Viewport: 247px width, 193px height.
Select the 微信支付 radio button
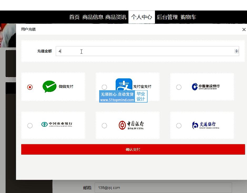(x=30, y=87)
